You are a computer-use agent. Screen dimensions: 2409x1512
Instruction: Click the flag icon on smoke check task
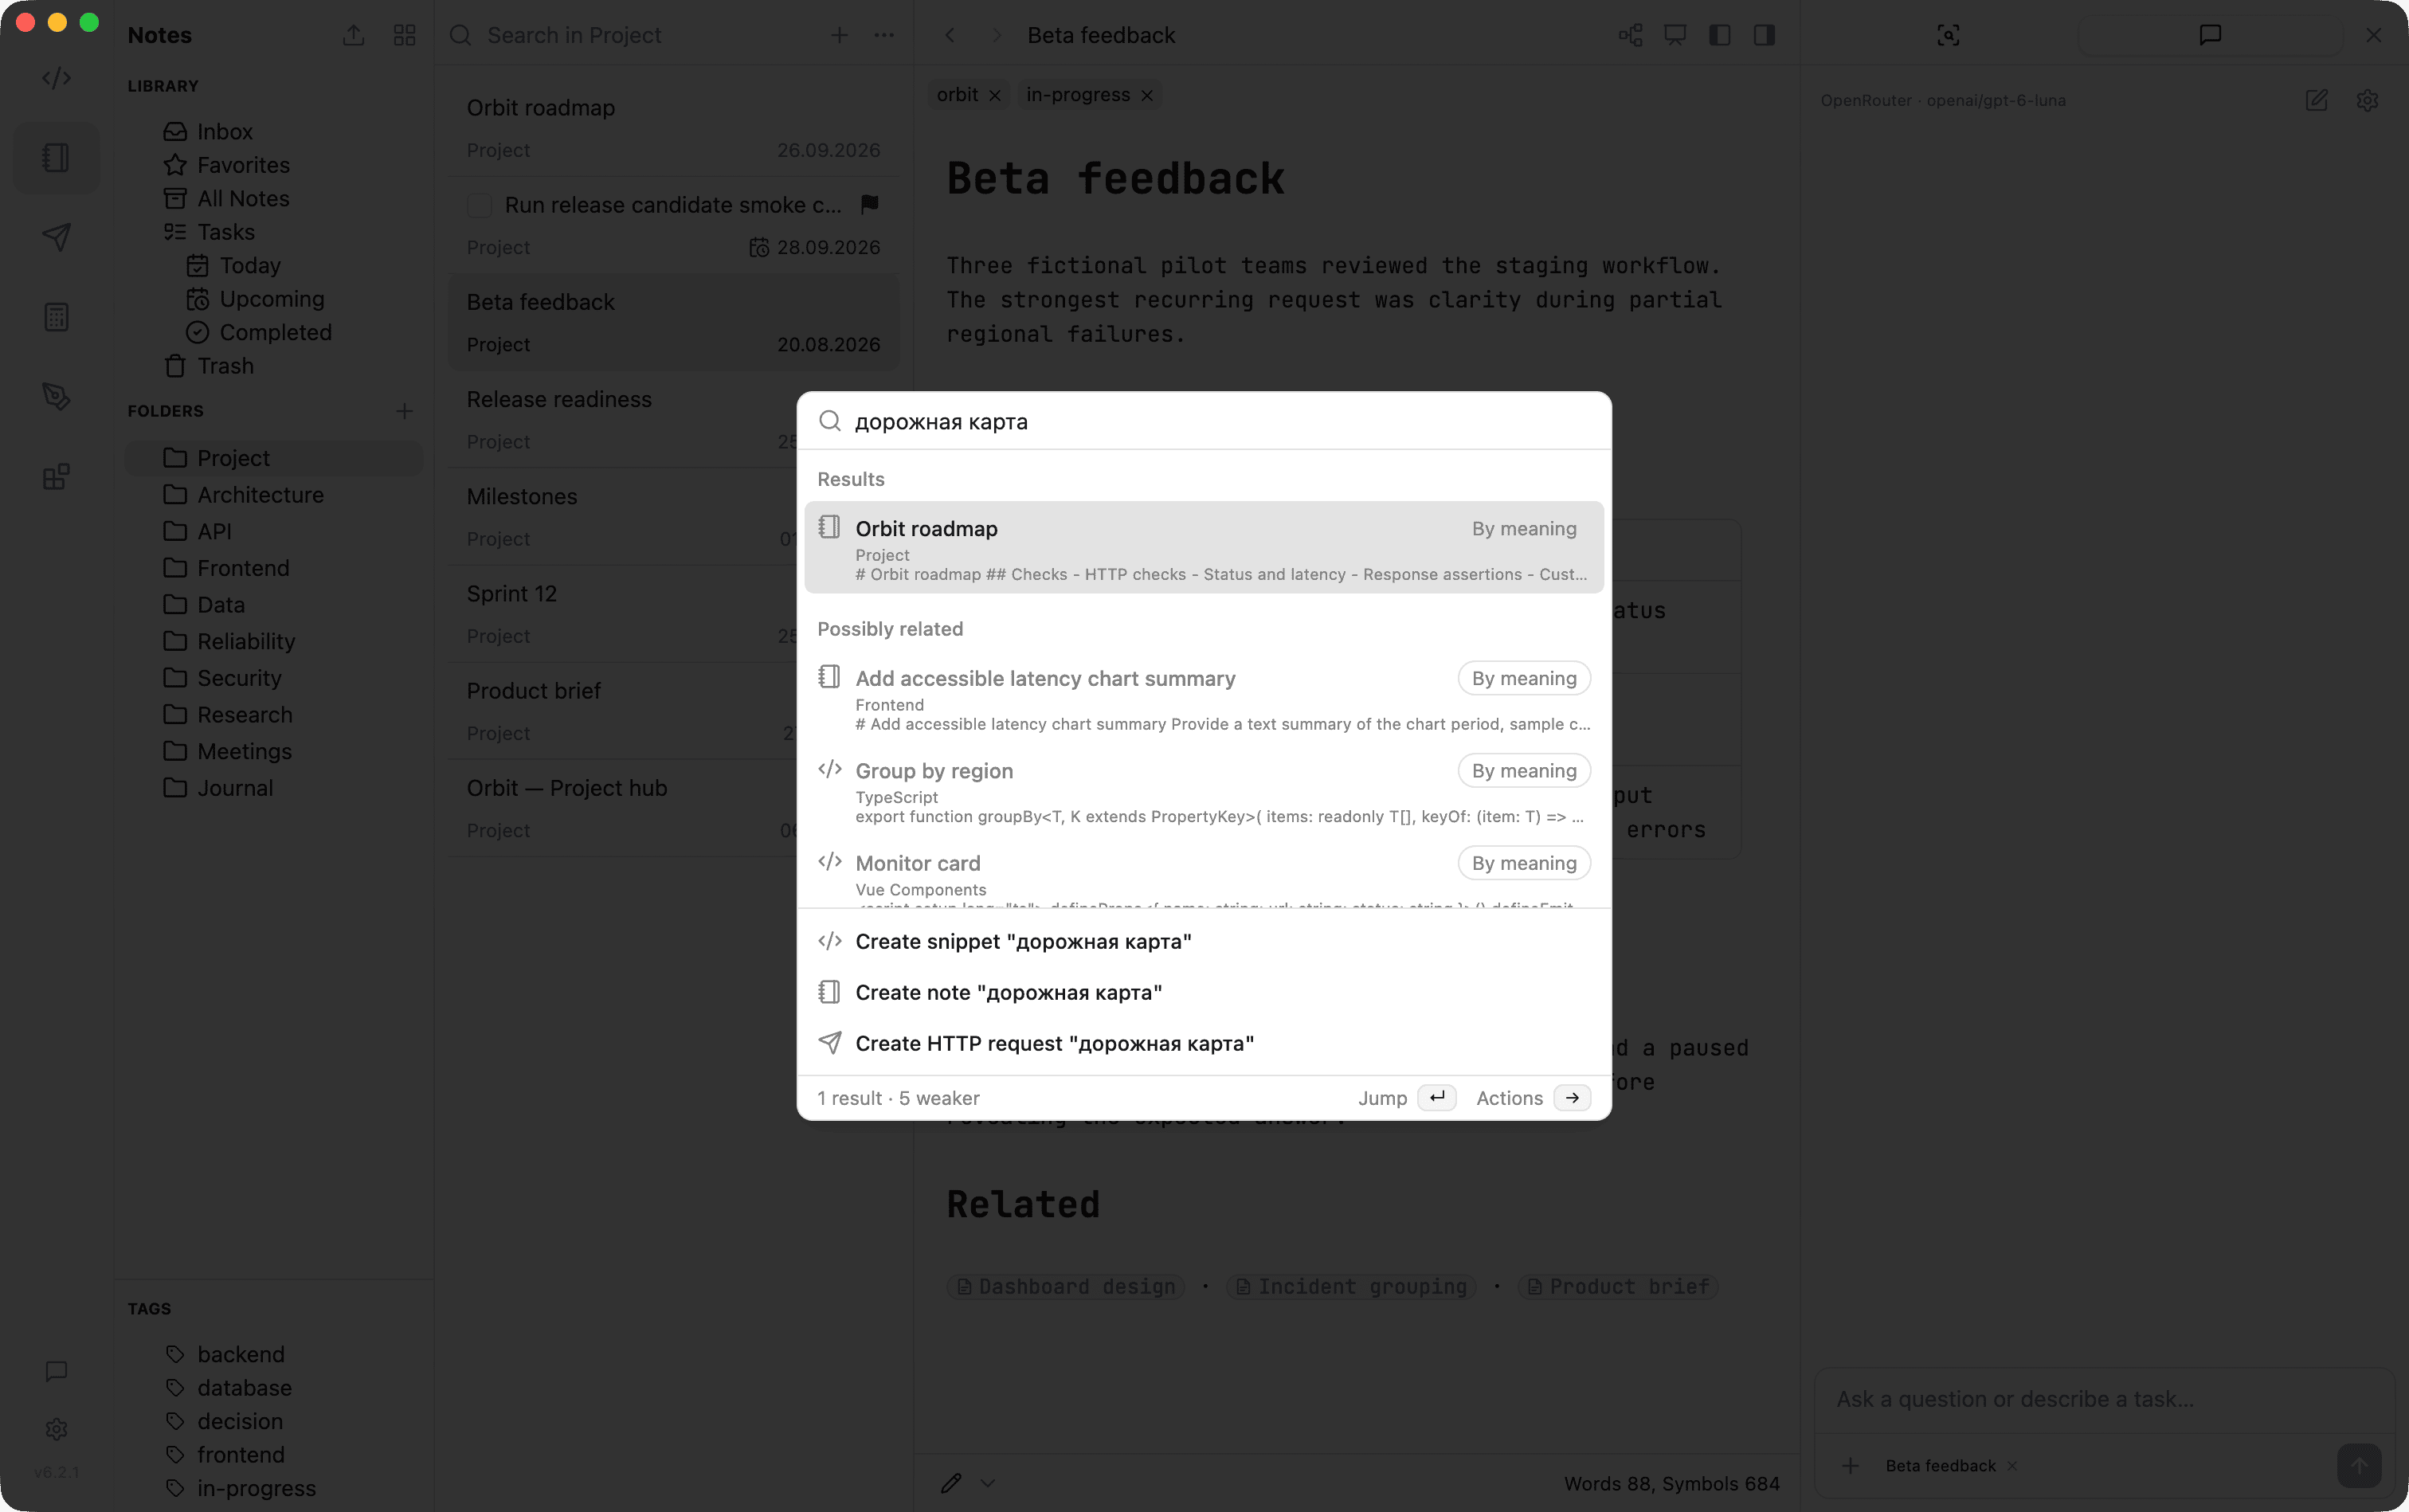click(x=870, y=204)
